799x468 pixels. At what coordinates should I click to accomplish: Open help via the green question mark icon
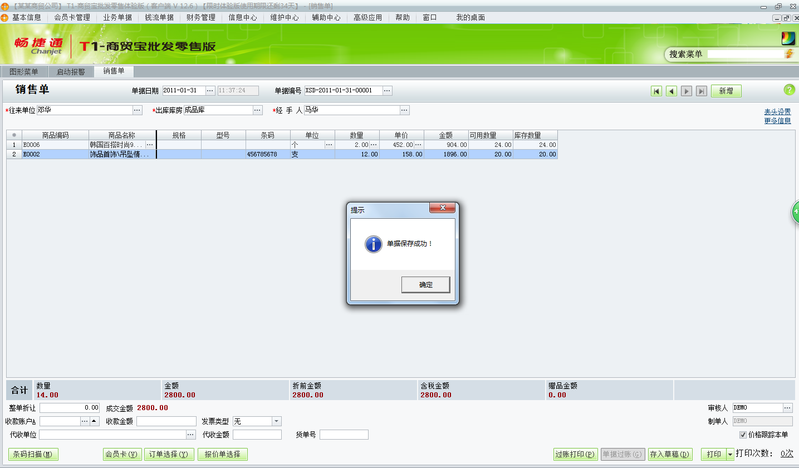point(790,89)
